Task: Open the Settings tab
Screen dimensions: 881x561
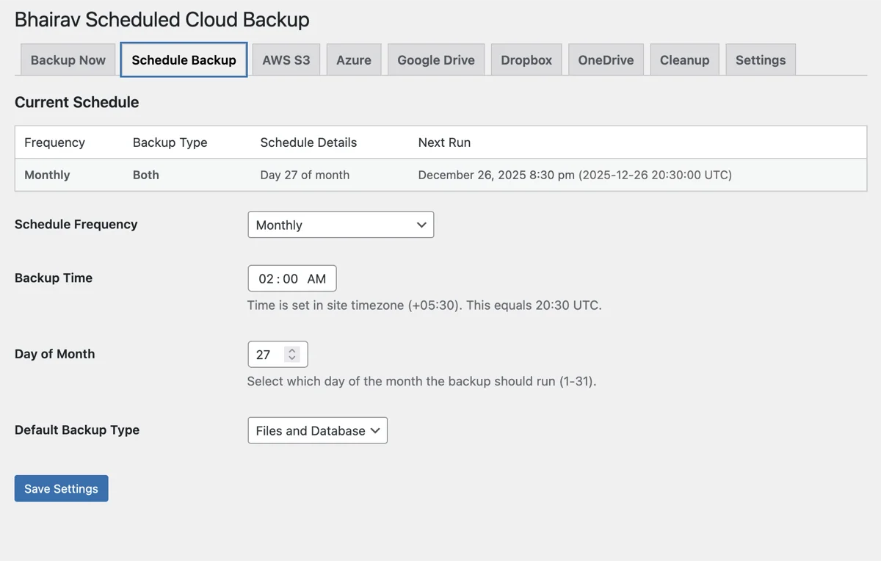Action: click(761, 59)
